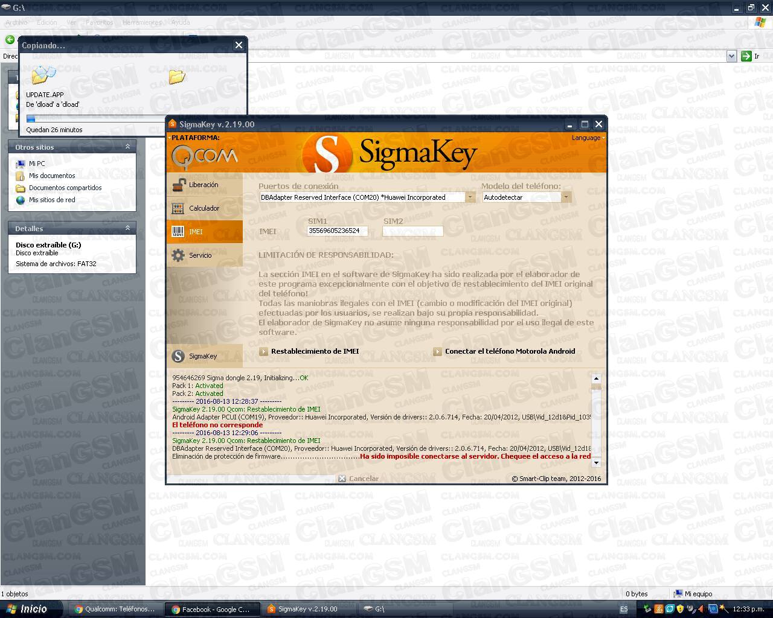This screenshot has width=773, height=618.
Task: Select the IMEI section in SigmaKey sidebar
Action: click(205, 232)
